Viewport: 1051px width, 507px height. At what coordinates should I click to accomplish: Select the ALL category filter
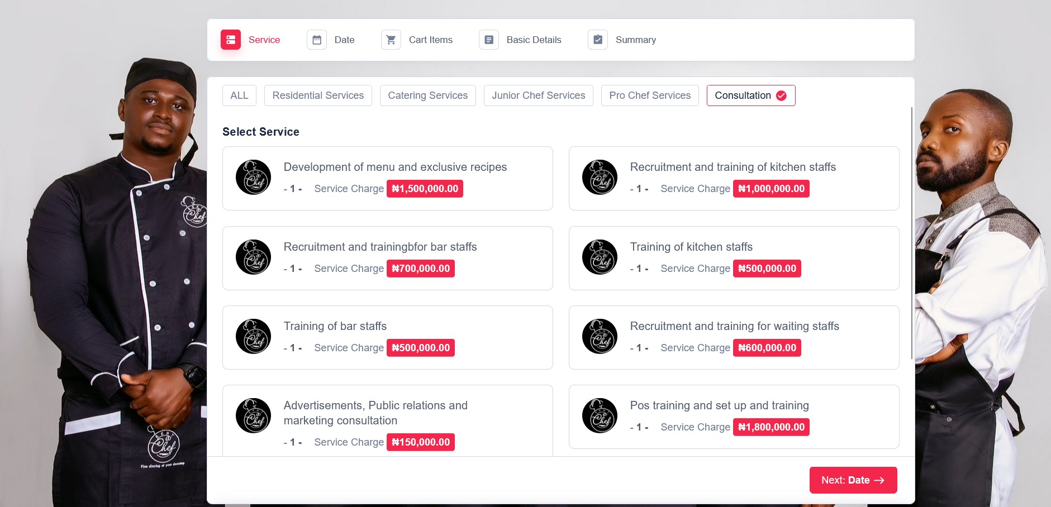[x=239, y=95]
